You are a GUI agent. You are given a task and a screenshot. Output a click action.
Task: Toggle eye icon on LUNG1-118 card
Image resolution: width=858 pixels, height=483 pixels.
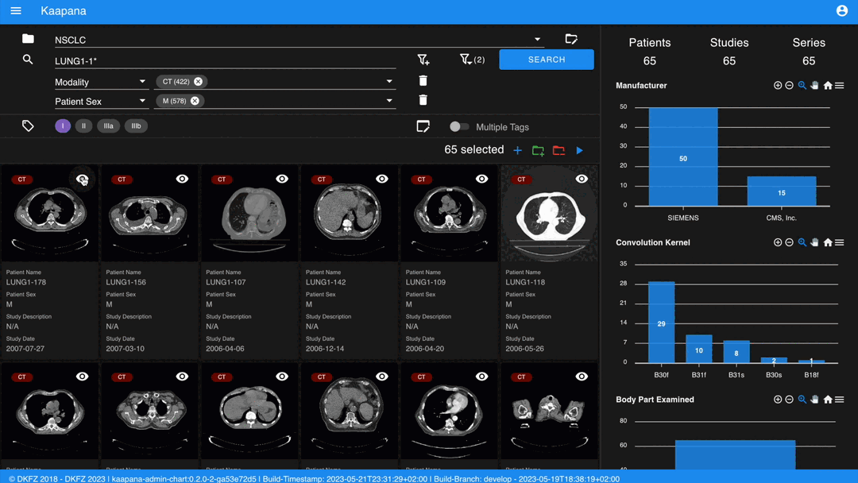point(582,179)
